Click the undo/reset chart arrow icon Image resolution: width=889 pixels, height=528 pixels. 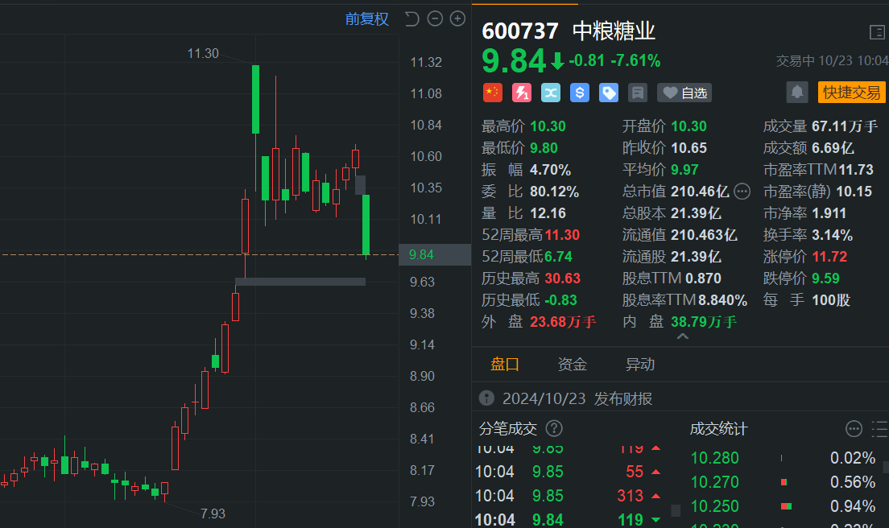click(412, 19)
